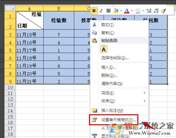The width and height of the screenshot is (176, 138).
Task: Toggle bold in the mini toolbar
Action: point(94,11)
